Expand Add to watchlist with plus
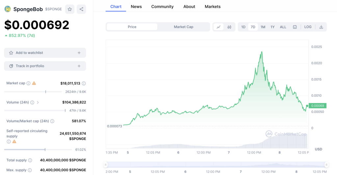 coord(79,53)
